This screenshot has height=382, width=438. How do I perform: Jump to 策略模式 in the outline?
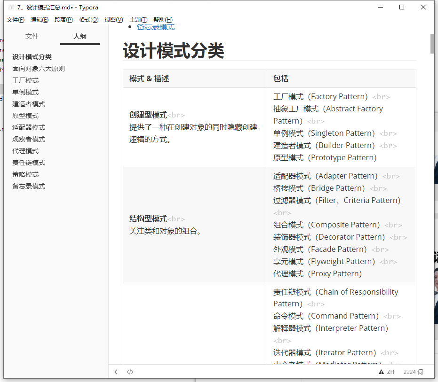(x=25, y=174)
